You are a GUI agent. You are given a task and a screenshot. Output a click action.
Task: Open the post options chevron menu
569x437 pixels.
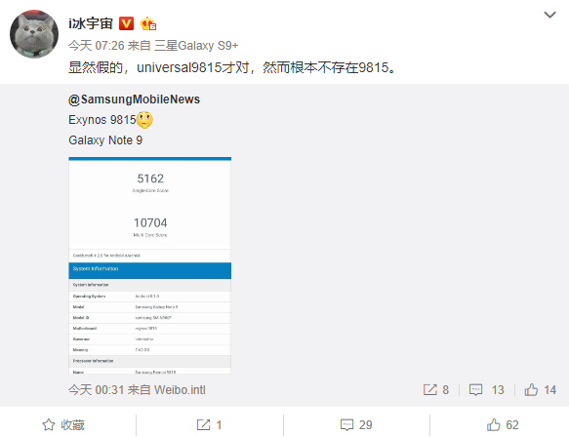[549, 15]
